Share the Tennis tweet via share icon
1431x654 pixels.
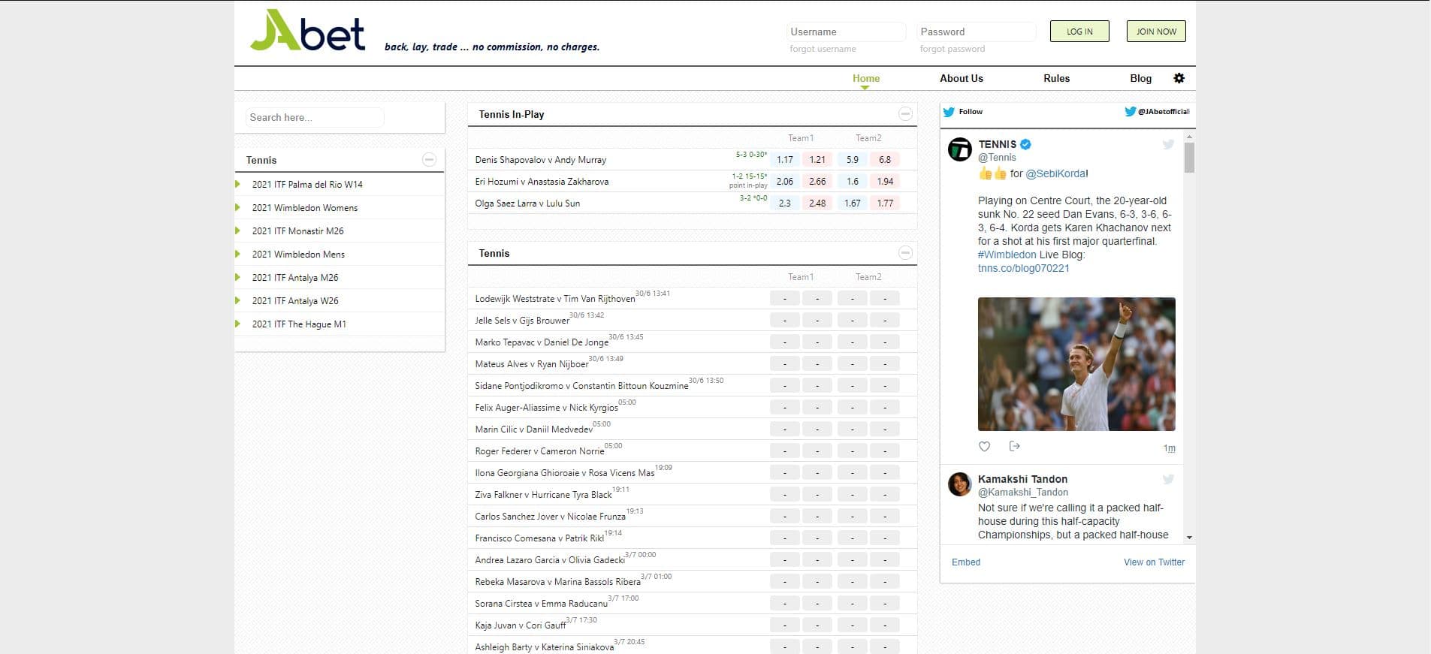(x=1014, y=447)
